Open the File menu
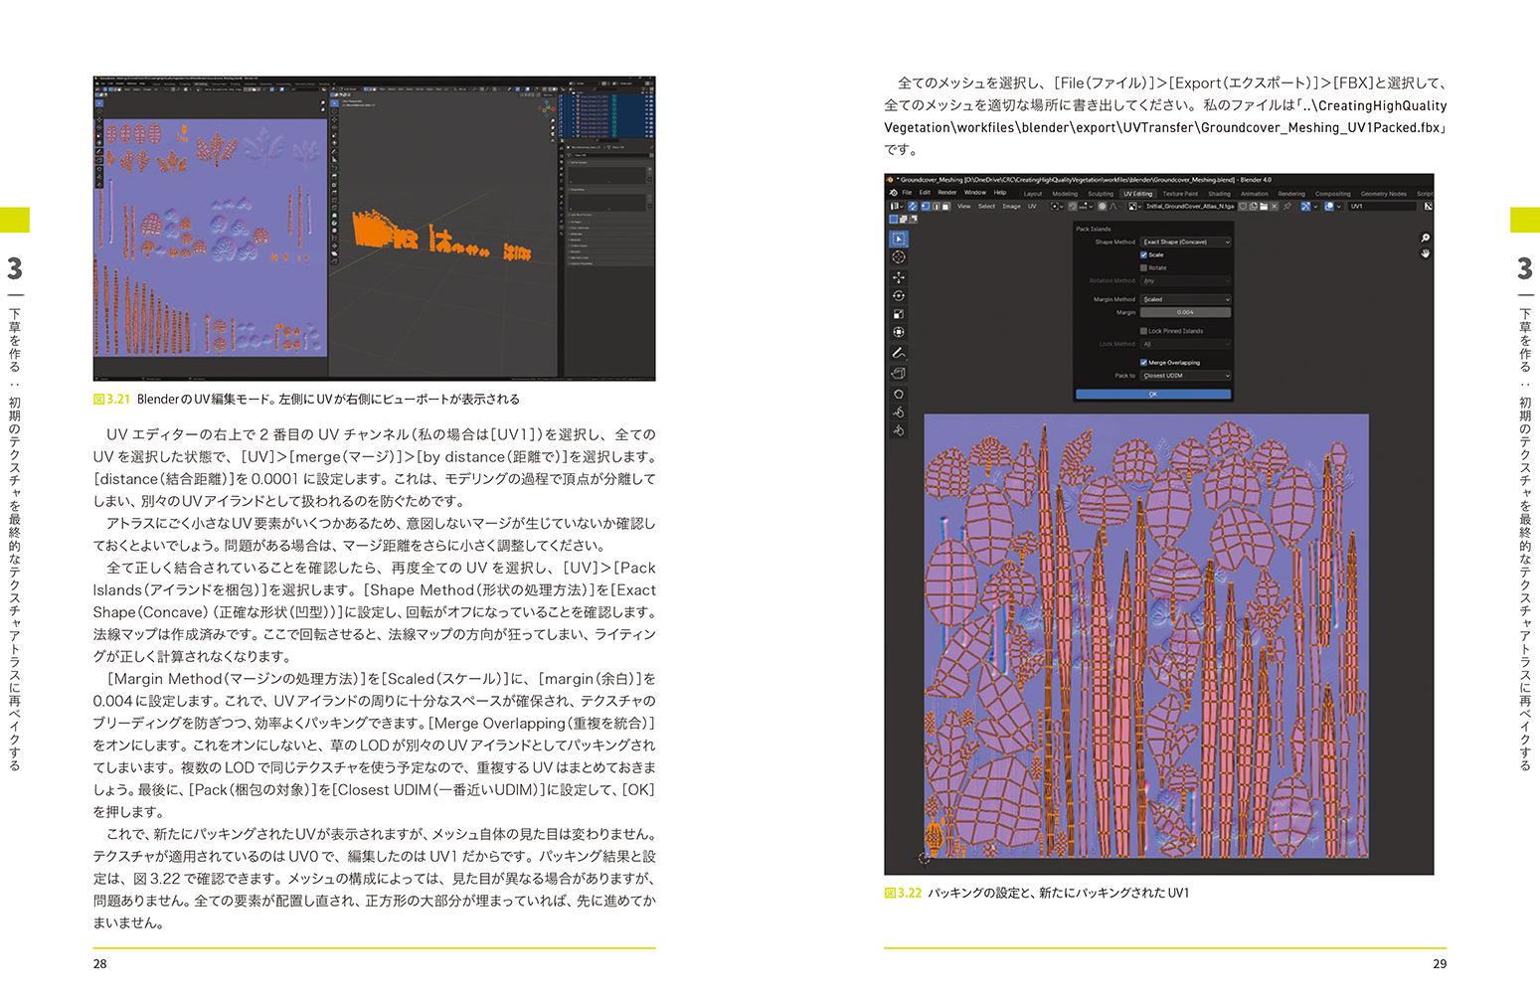 tap(907, 193)
